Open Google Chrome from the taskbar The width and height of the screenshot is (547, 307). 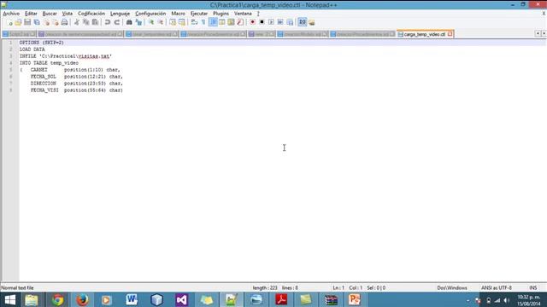tap(58, 299)
